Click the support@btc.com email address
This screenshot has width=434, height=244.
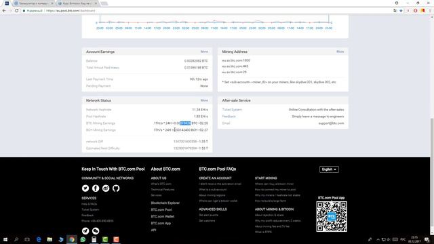point(331,123)
